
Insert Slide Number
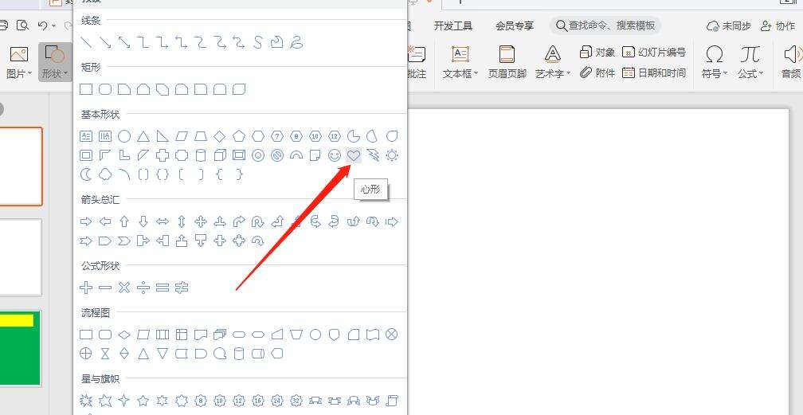[x=653, y=53]
